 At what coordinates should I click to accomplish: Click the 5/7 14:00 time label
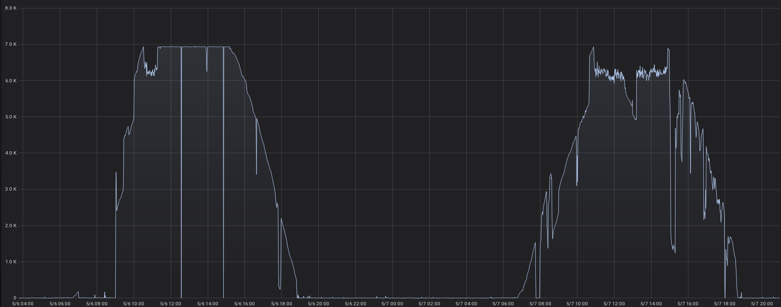tap(651, 303)
